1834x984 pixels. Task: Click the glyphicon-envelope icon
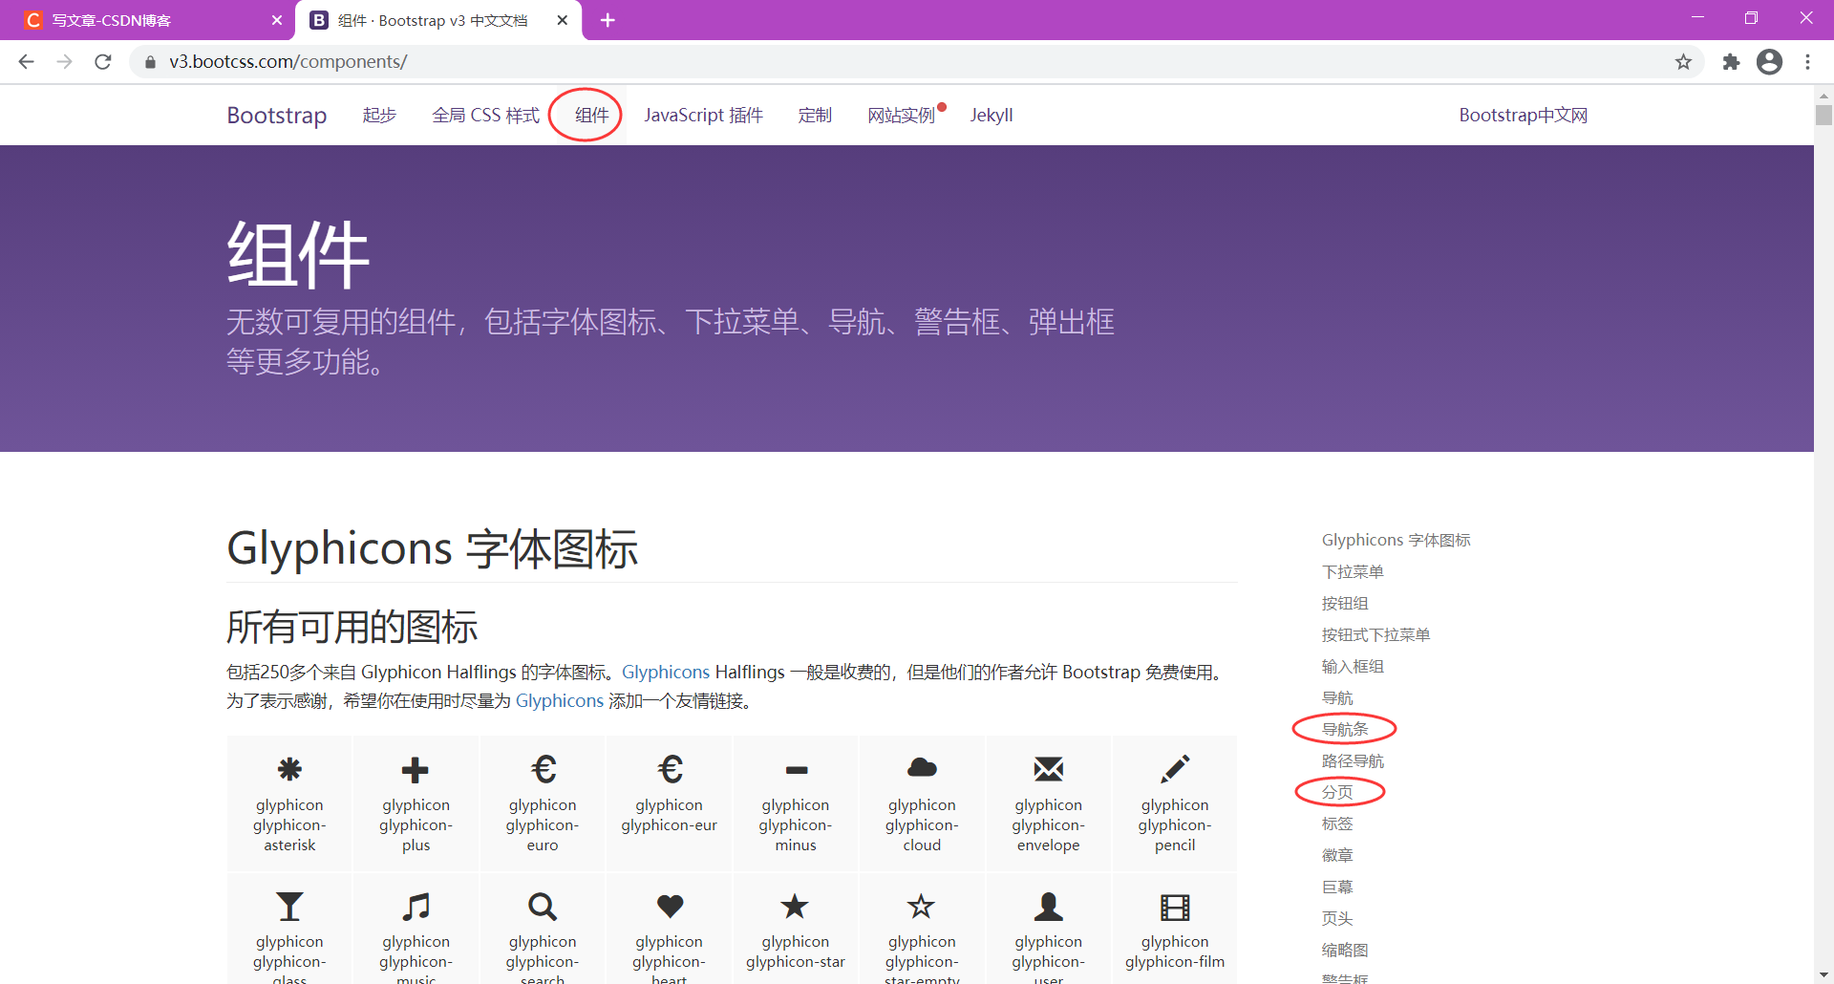[1049, 769]
